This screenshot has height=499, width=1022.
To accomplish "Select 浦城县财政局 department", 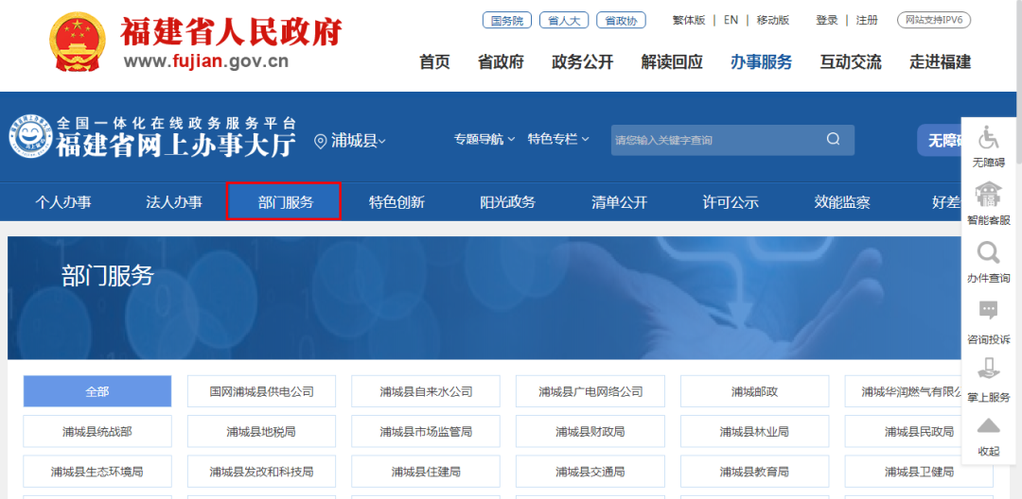I will 590,431.
